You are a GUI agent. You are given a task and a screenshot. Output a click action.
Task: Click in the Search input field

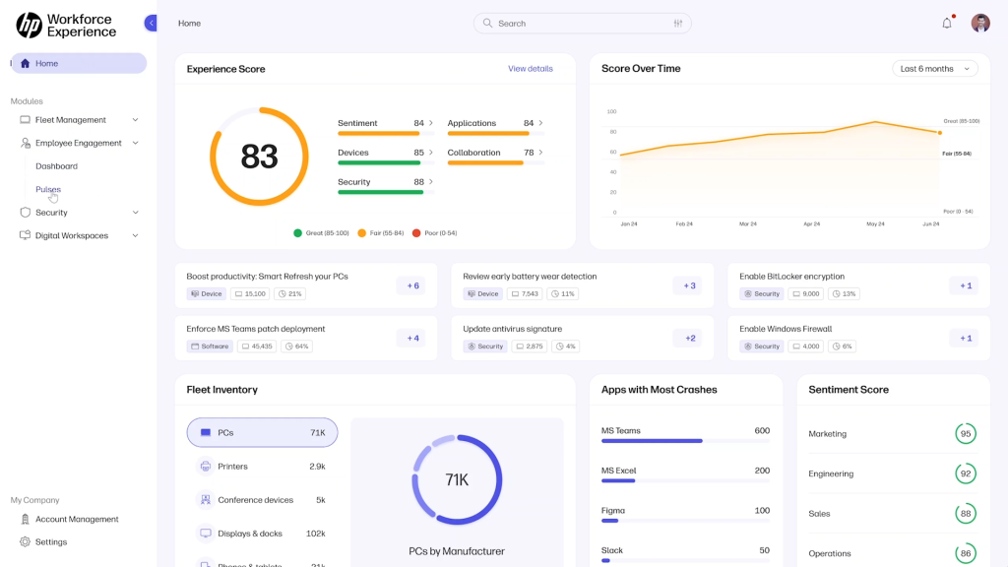coord(583,24)
